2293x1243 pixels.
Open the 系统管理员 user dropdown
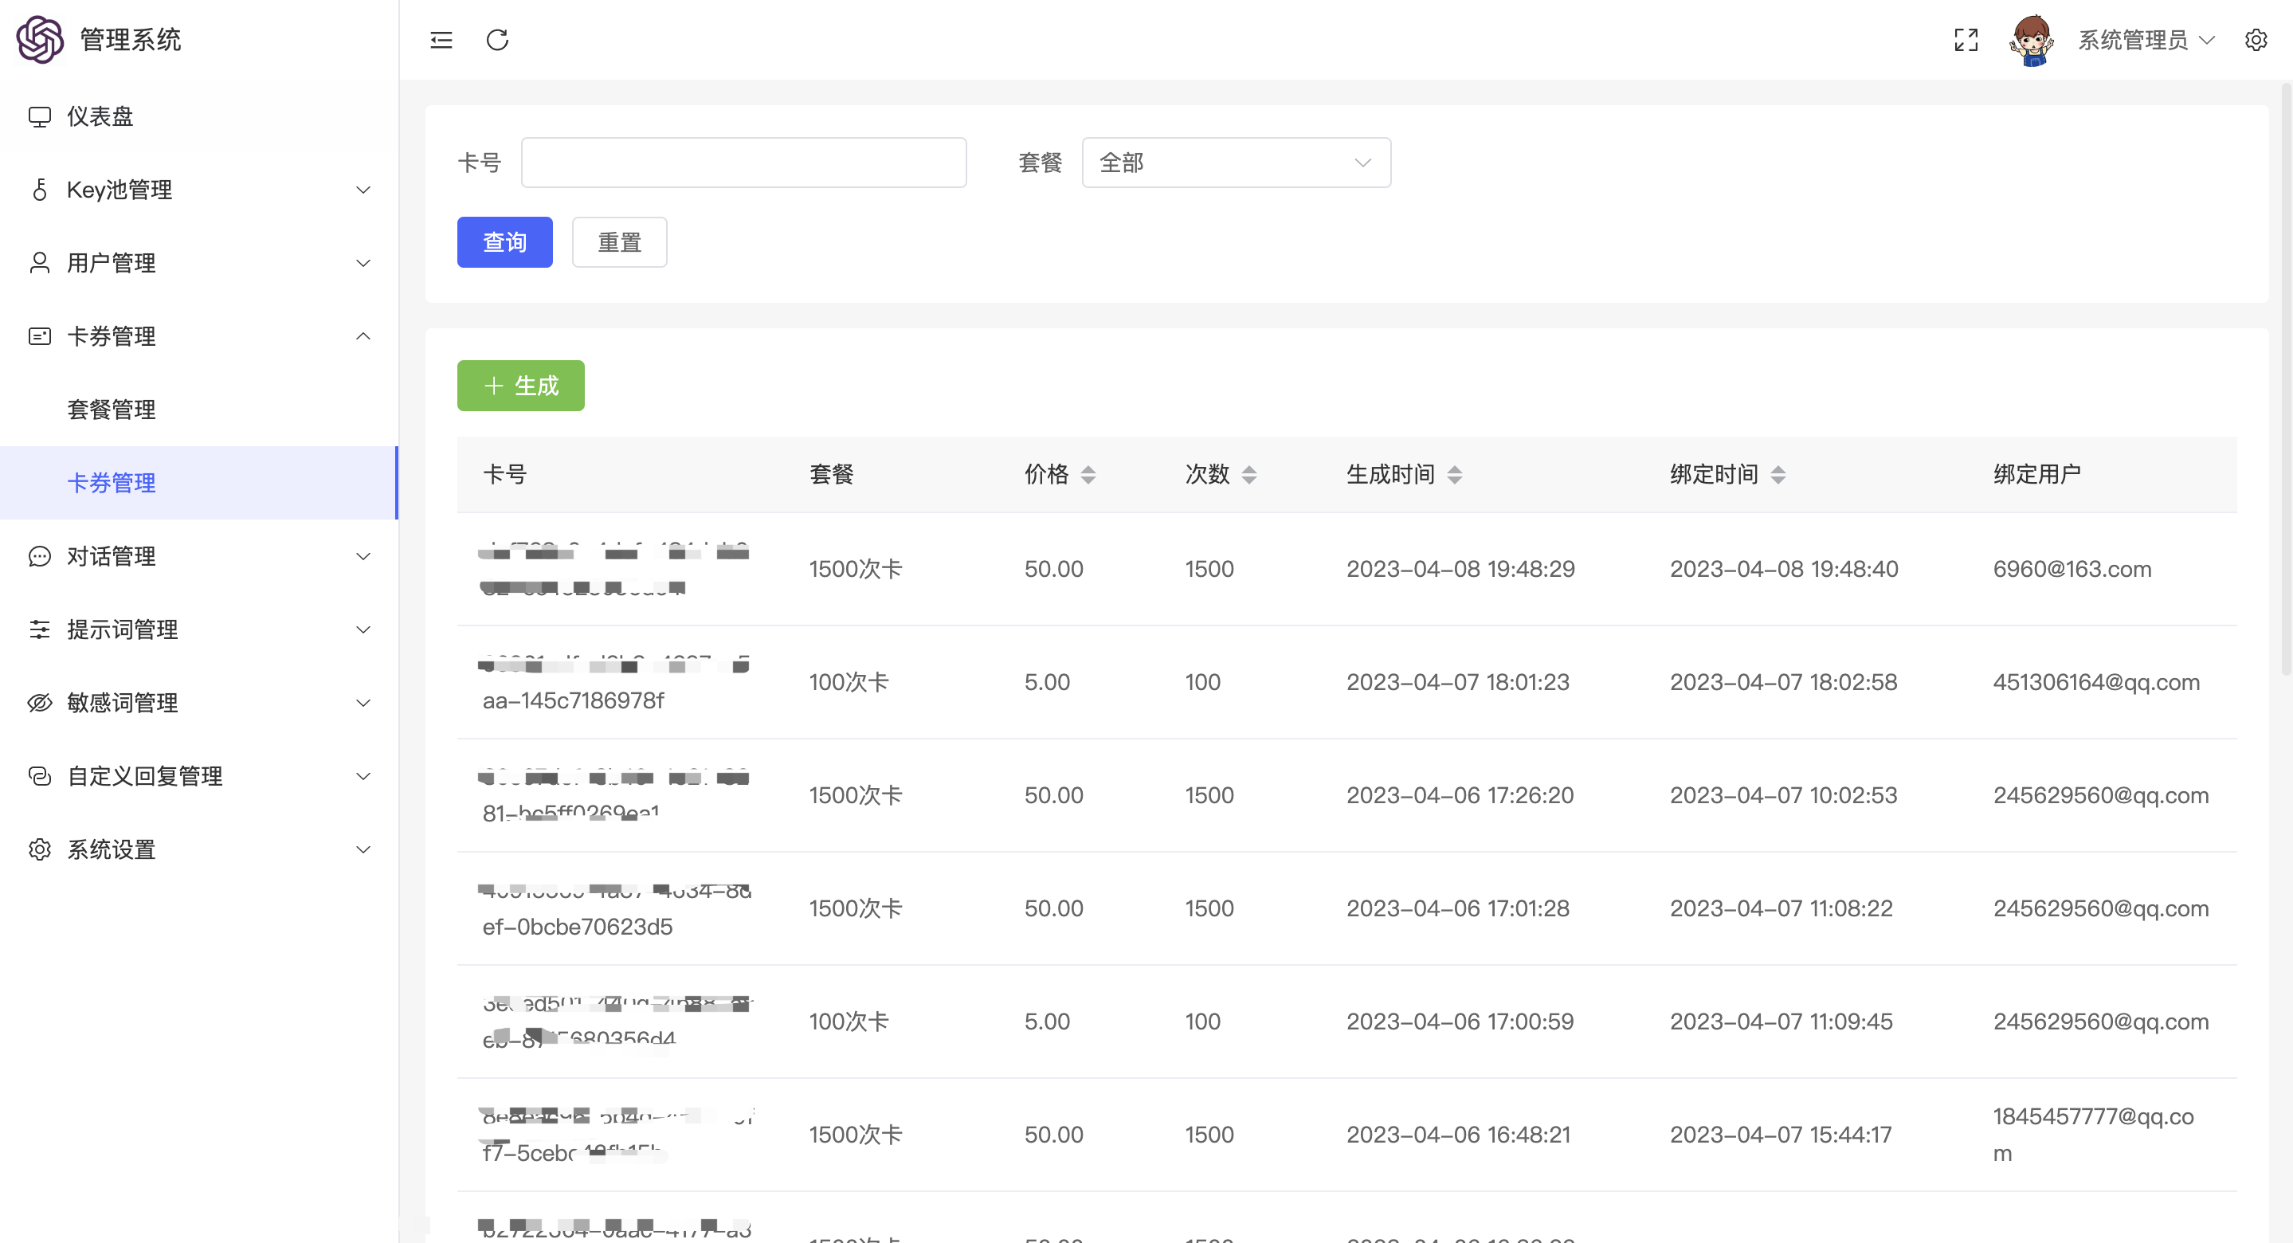(2146, 40)
